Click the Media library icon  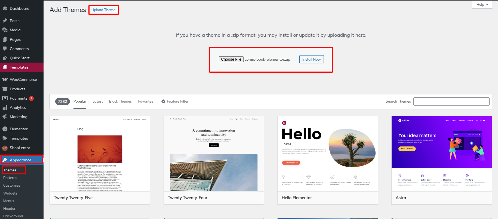pyautogui.click(x=5, y=30)
